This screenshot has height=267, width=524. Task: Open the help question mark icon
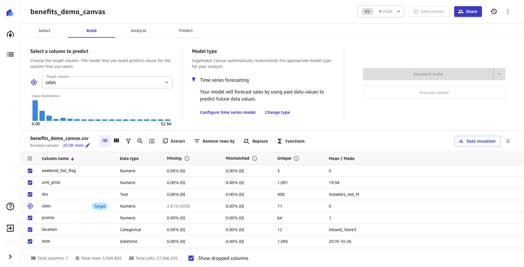tap(10, 206)
